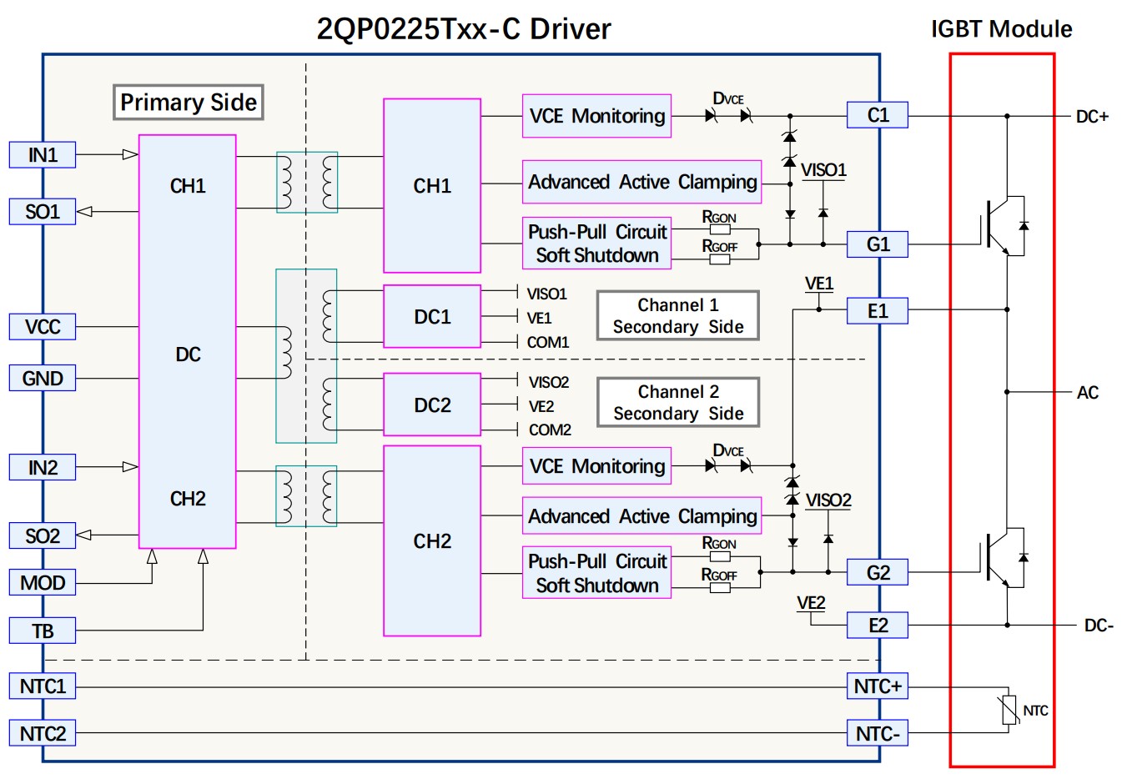
Task: Click the Primary Side label box
Action: 189,103
